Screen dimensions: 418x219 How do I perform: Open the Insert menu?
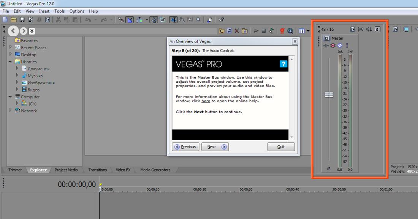[44, 11]
